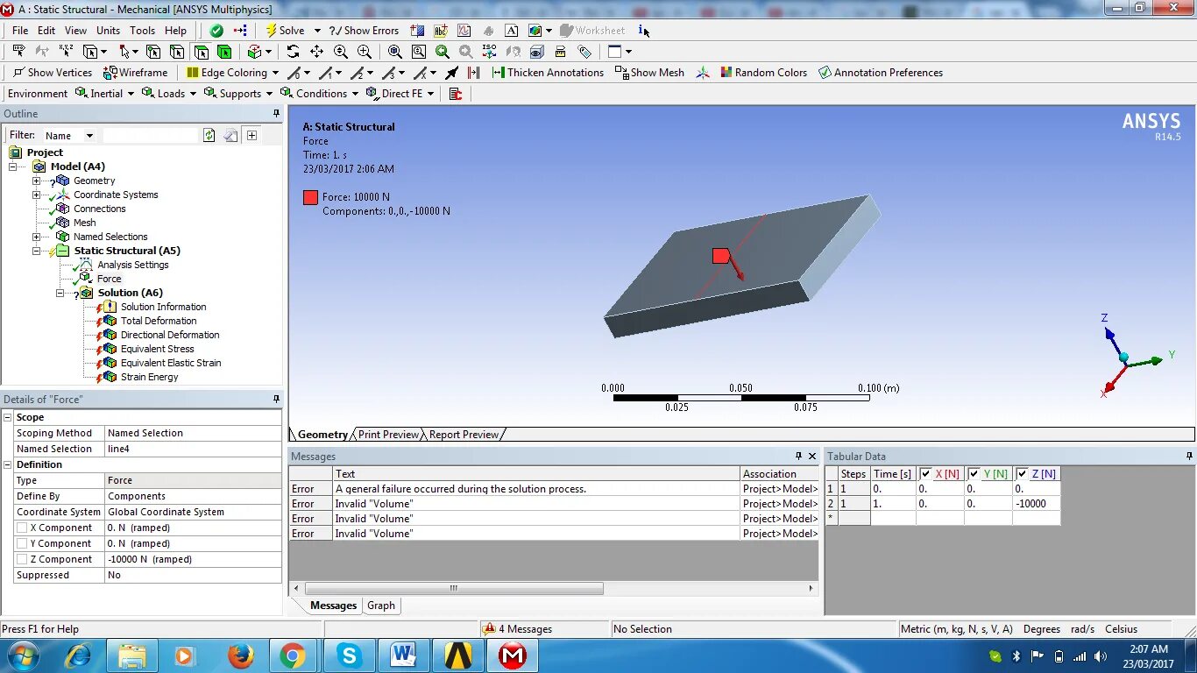Expand the Coordinate Systems tree node
This screenshot has width=1197, height=673.
(36, 195)
